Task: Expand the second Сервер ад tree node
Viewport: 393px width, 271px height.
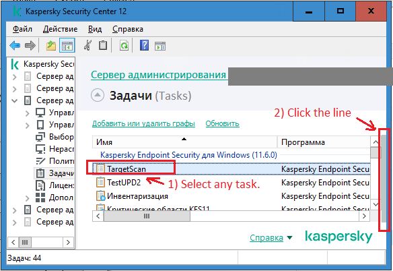Action: [x=15, y=89]
